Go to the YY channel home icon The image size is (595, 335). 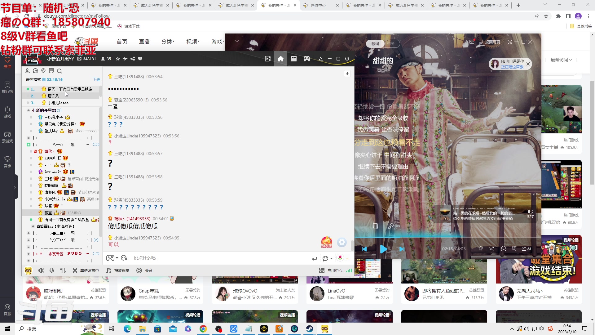[281, 59]
